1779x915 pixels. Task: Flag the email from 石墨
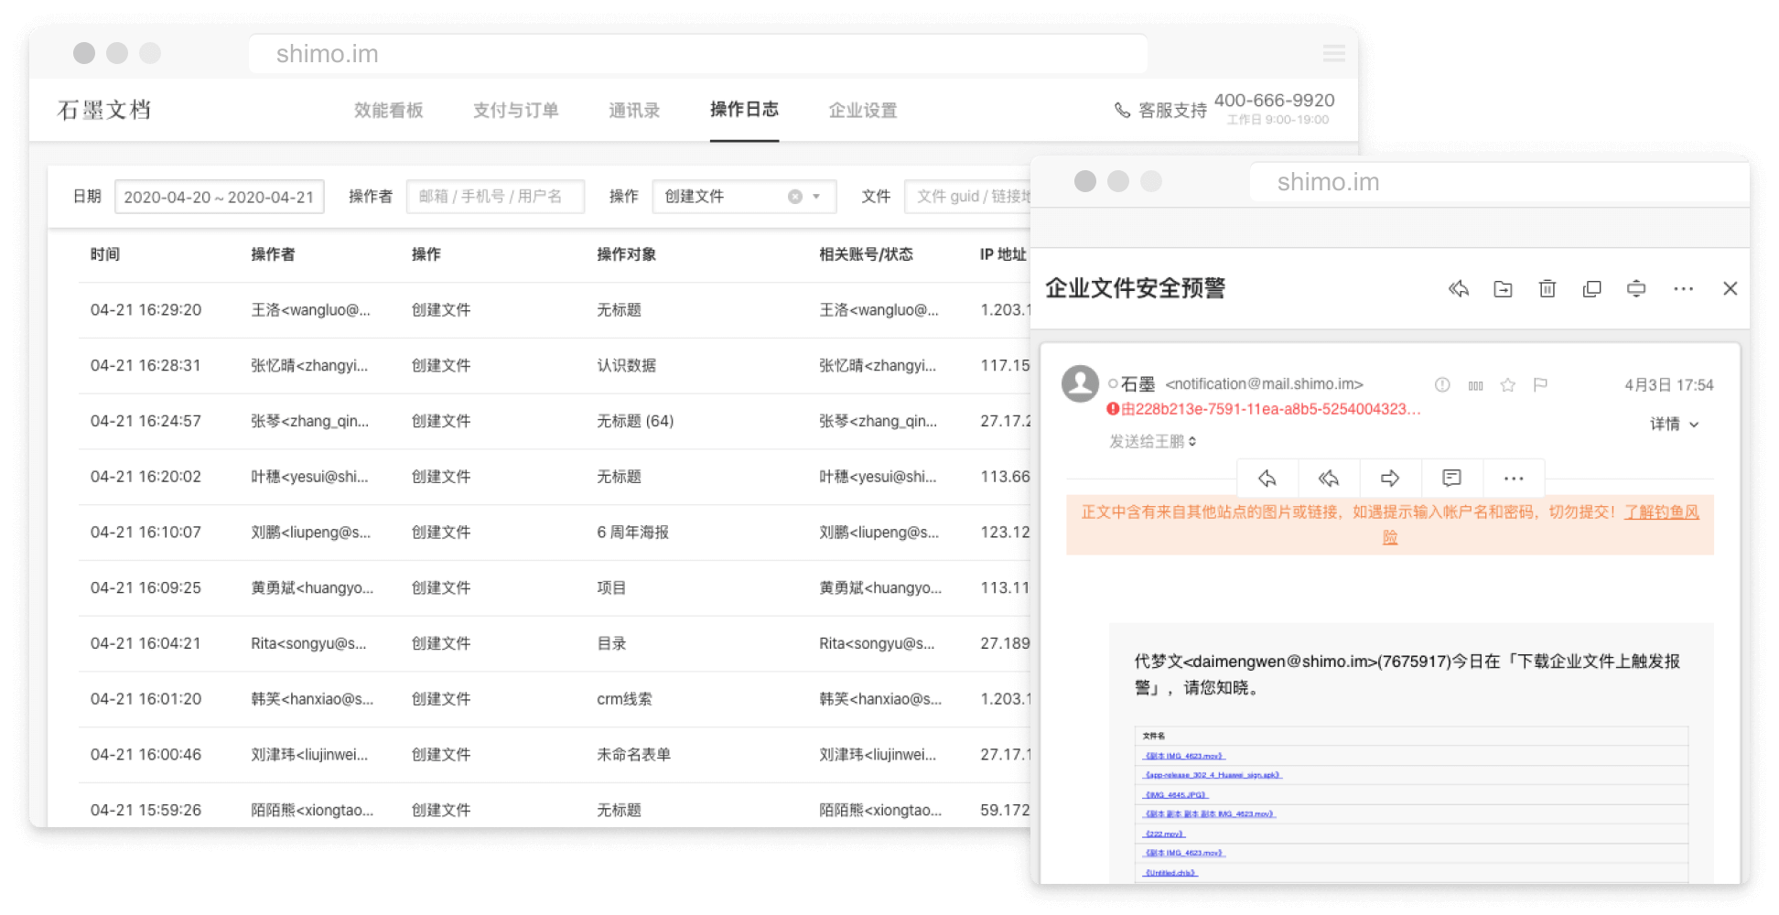click(1540, 385)
